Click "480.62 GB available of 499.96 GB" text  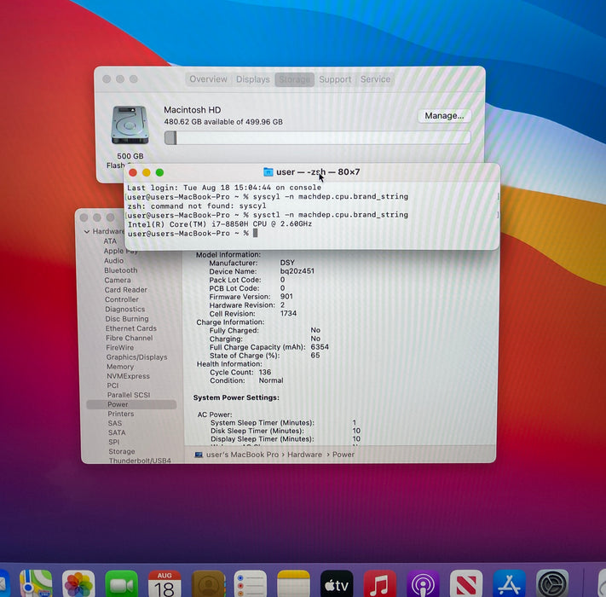(223, 122)
